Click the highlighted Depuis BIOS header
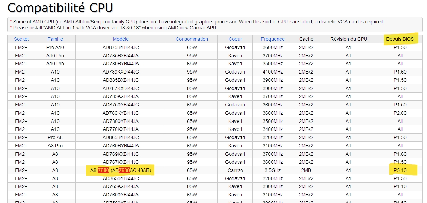The width and height of the screenshot is (427, 203). click(x=400, y=39)
